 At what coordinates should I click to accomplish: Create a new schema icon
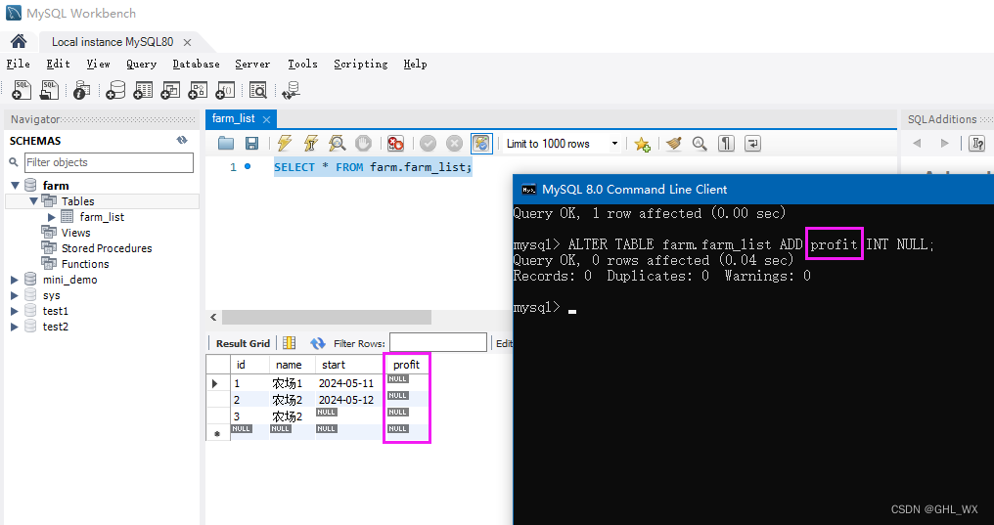pyautogui.click(x=115, y=91)
